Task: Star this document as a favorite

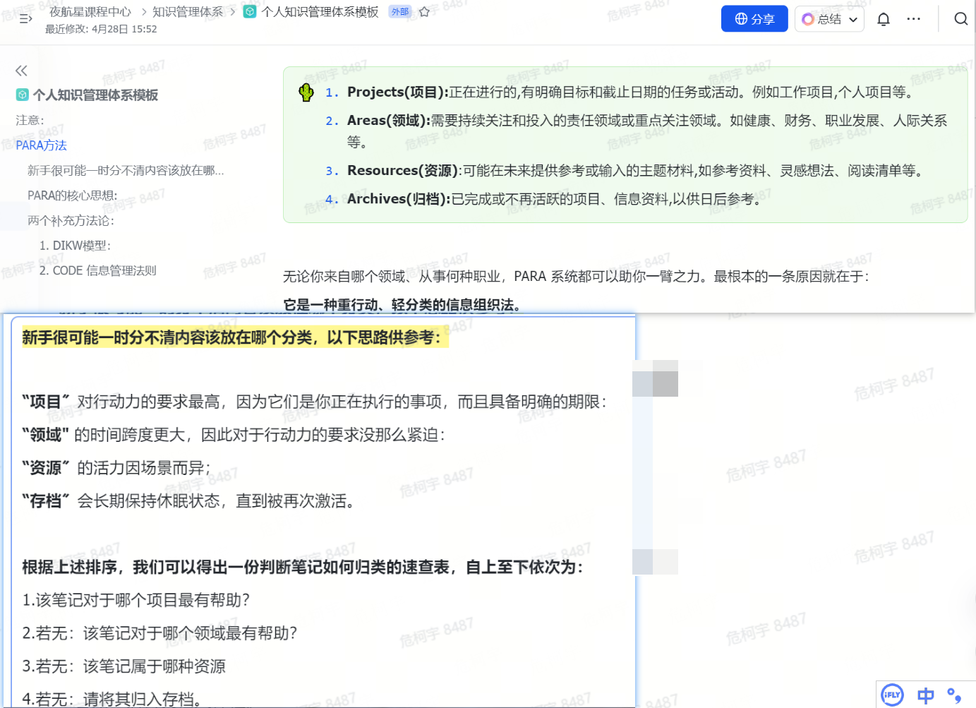Action: (x=424, y=12)
